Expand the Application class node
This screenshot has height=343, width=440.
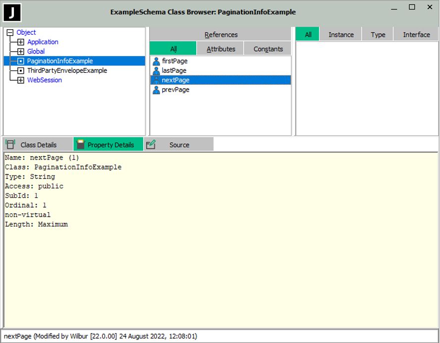tap(21, 42)
